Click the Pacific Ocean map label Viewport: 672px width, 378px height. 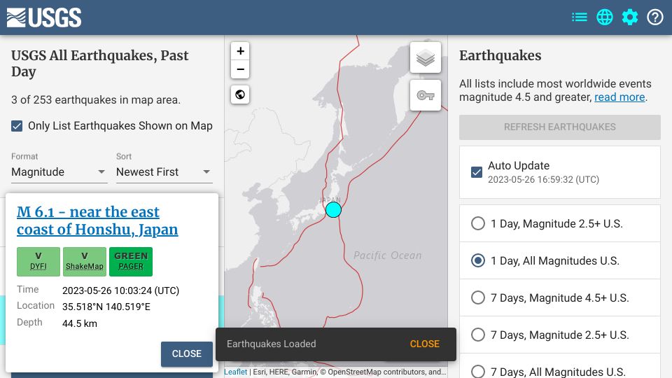pos(387,255)
